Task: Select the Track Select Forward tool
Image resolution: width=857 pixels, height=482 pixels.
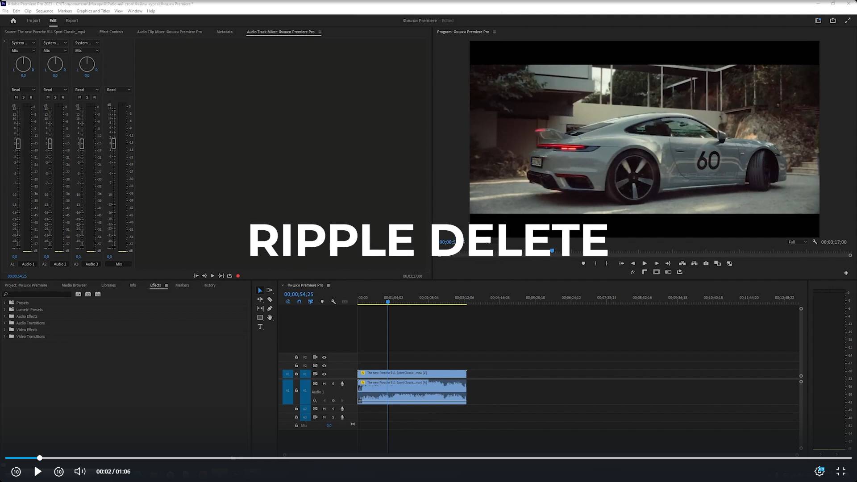Action: [270, 291]
